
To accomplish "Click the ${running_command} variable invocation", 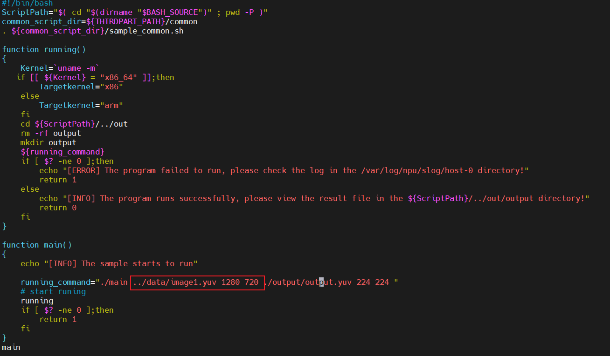I will pyautogui.click(x=62, y=152).
